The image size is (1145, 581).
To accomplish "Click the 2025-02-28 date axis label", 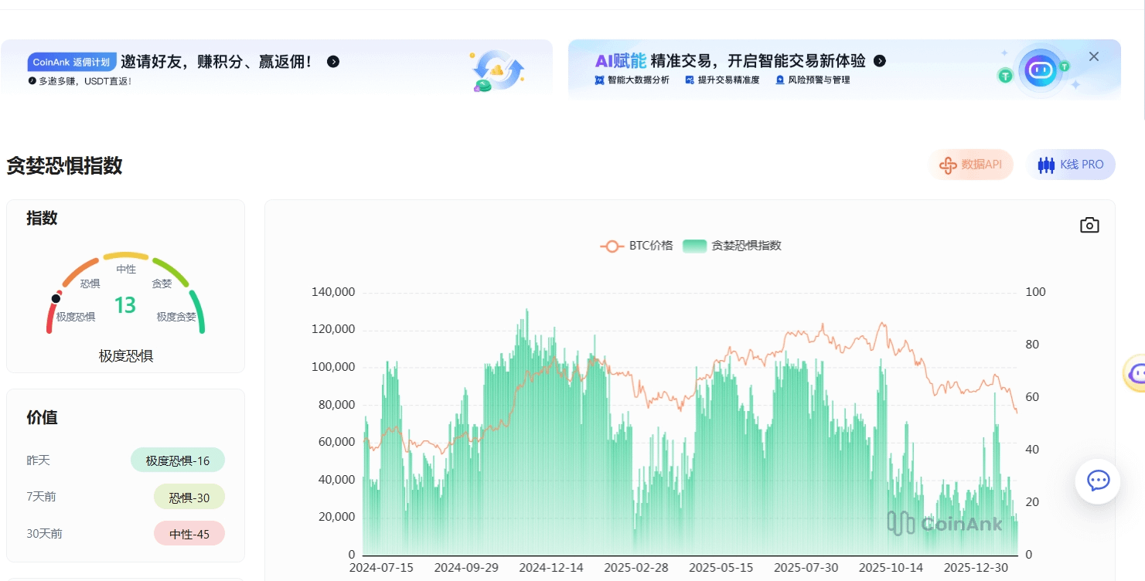I will tap(636, 568).
